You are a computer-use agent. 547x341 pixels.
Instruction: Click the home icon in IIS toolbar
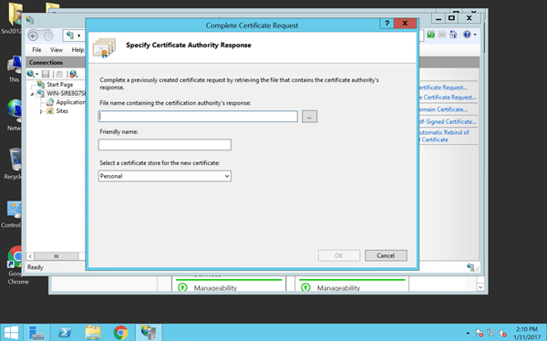point(453,35)
